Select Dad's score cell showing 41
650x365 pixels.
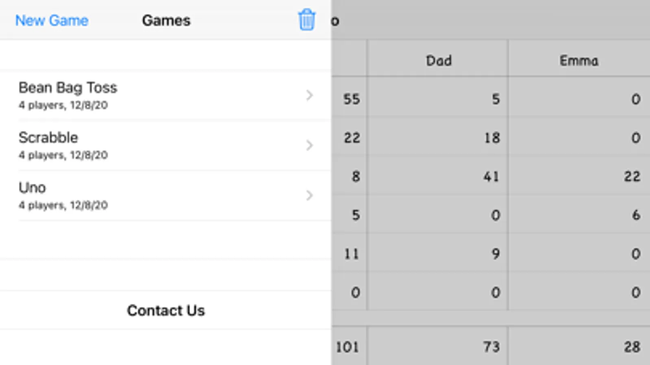coord(438,176)
